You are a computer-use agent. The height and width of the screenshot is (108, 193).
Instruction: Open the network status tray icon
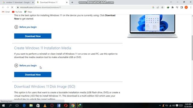170,106
